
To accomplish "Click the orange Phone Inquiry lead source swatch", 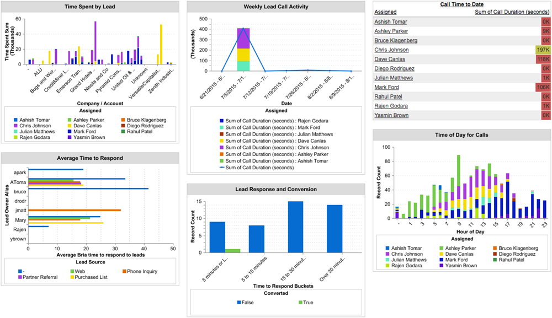I will pos(124,271).
